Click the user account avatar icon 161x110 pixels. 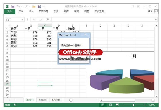coord(156,11)
